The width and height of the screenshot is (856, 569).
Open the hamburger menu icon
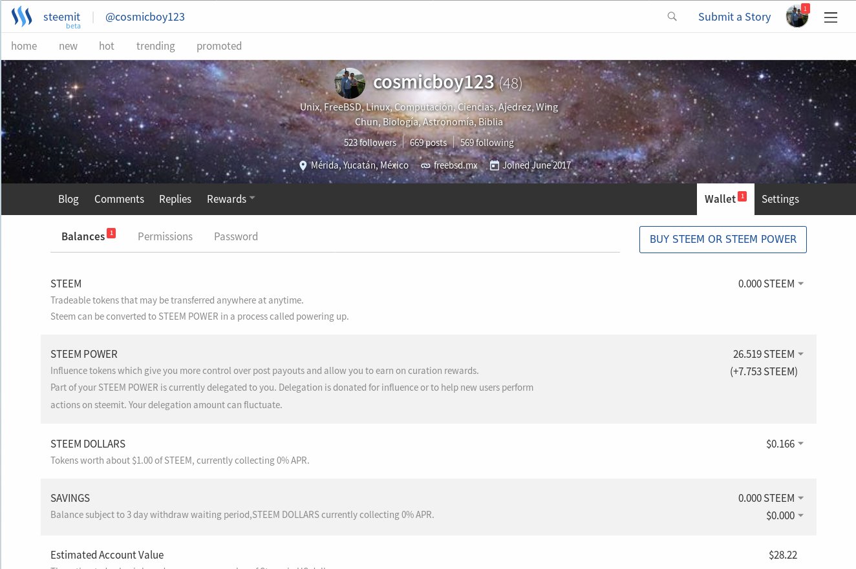click(831, 17)
